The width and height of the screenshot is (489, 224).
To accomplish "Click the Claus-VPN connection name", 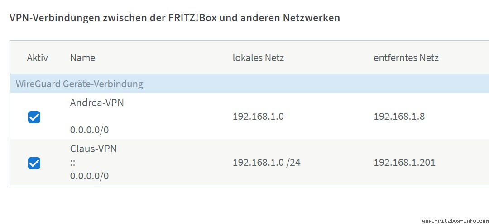I will pyautogui.click(x=94, y=149).
